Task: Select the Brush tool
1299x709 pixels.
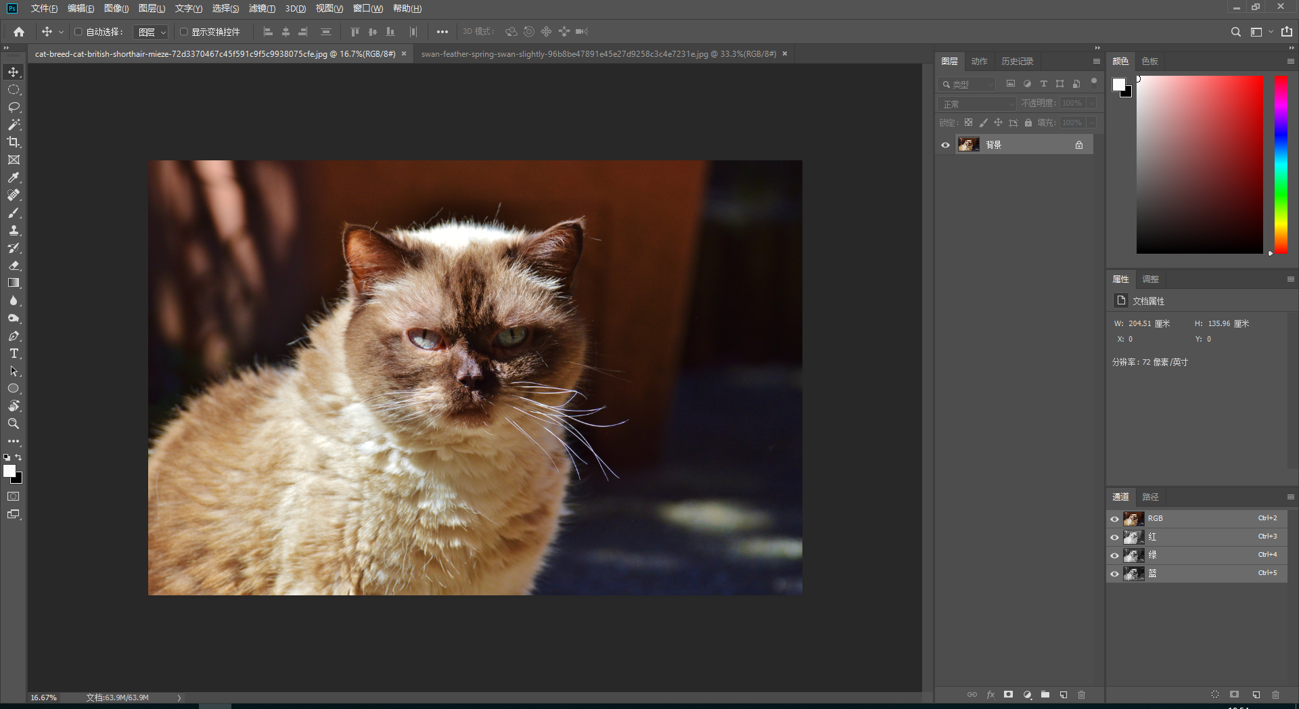Action: coord(14,212)
